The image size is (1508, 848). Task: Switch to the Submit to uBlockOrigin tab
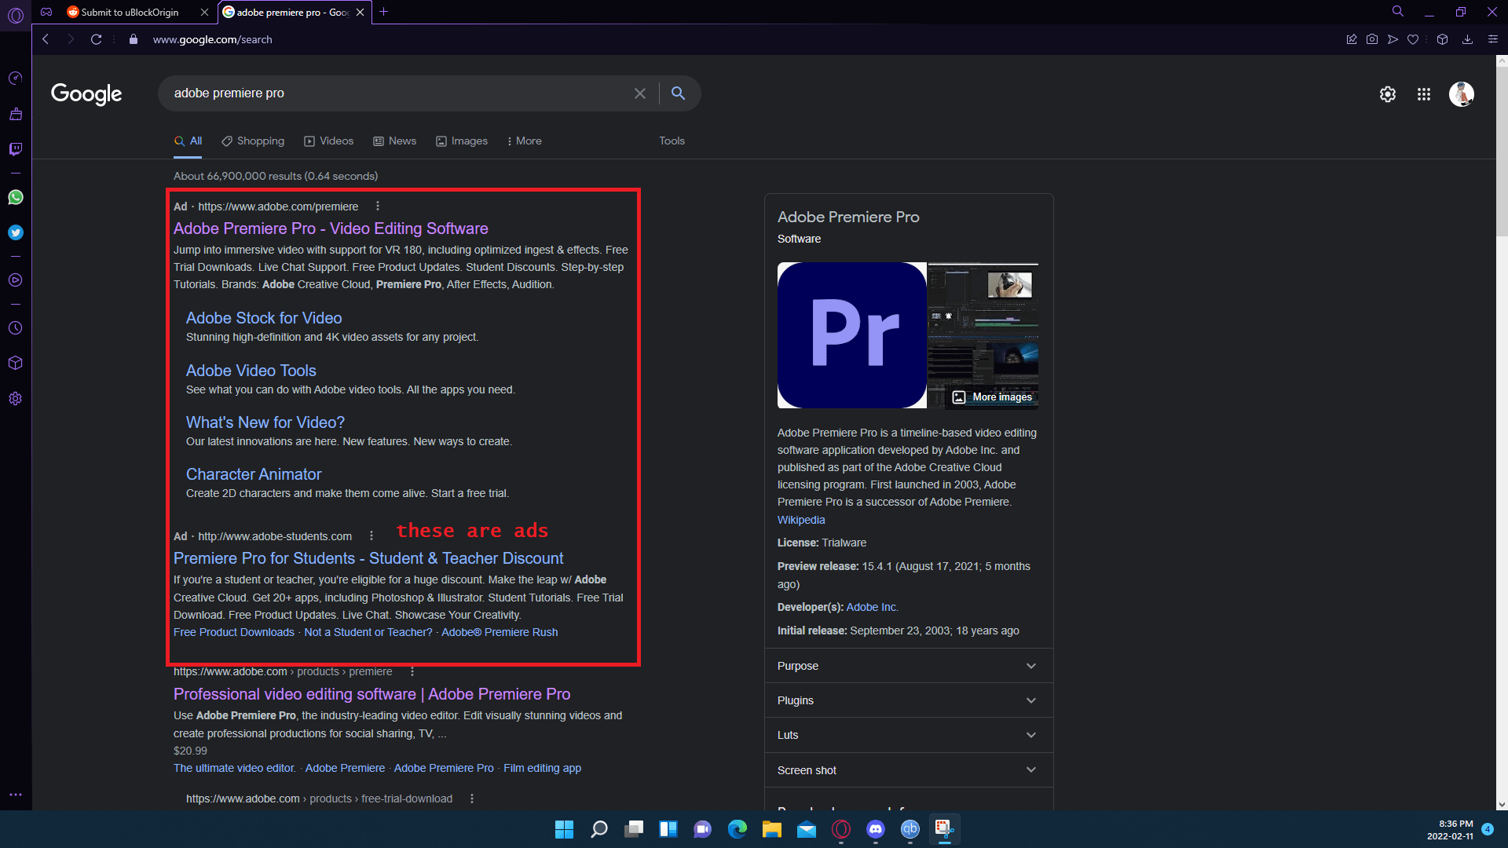pyautogui.click(x=130, y=12)
